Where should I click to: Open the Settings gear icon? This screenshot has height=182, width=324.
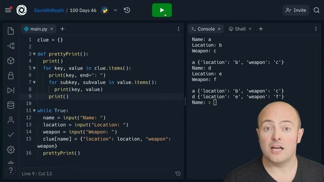(x=11, y=150)
